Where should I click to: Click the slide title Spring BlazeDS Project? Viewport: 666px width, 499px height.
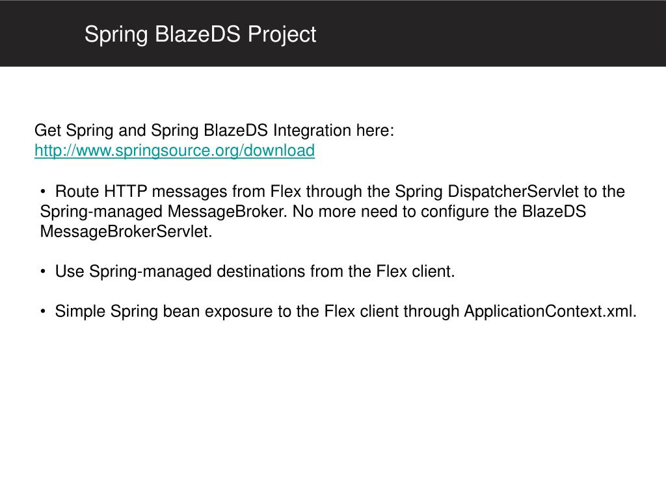(200, 34)
